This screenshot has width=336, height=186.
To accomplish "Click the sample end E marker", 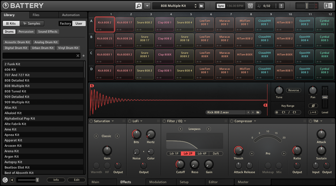I will (x=265, y=105).
